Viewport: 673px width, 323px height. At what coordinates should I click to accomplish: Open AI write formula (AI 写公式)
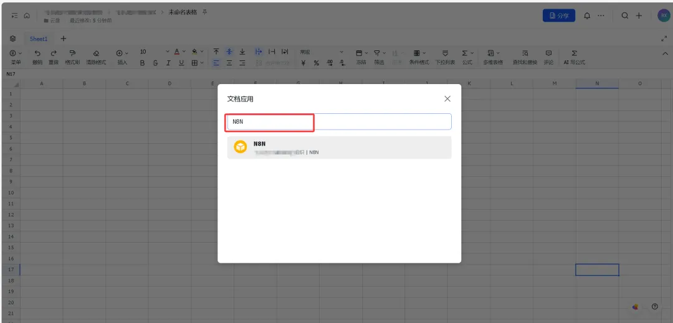pos(575,57)
